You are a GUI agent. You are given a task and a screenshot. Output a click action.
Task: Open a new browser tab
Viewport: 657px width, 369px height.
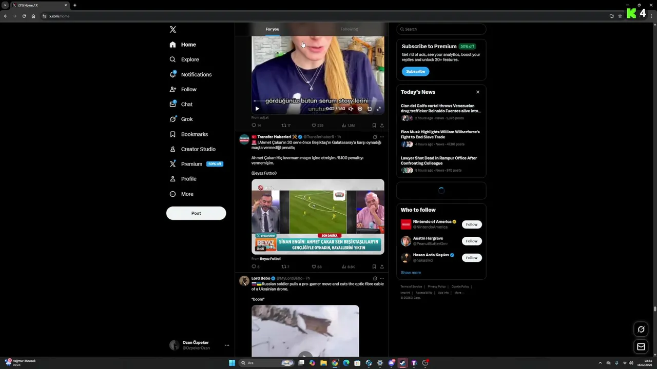click(x=75, y=5)
